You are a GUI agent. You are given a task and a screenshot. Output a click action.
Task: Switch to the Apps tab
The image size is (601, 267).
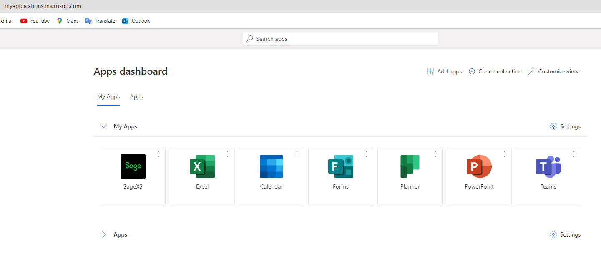[x=136, y=96]
